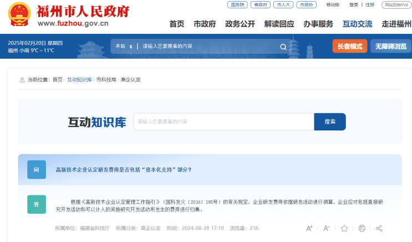Enable 无障碍浏览 accessible browsing
The height and width of the screenshot is (242, 412).
coord(391,46)
